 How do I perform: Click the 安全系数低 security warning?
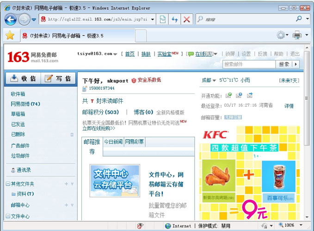click(x=147, y=80)
